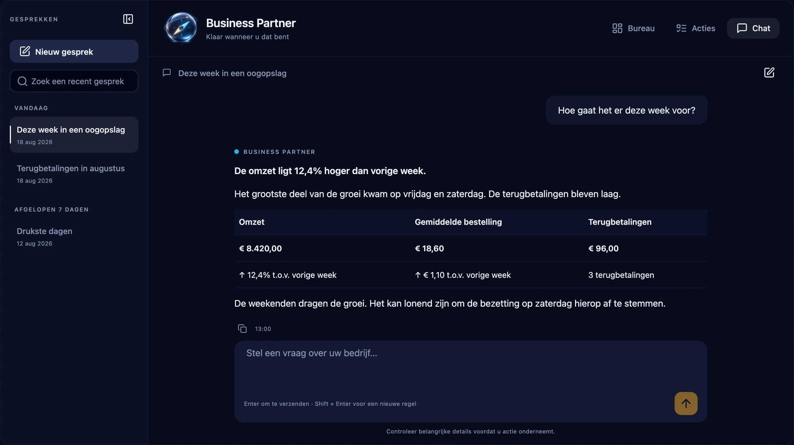Click the search magnifier icon
794x445 pixels.
coord(22,81)
